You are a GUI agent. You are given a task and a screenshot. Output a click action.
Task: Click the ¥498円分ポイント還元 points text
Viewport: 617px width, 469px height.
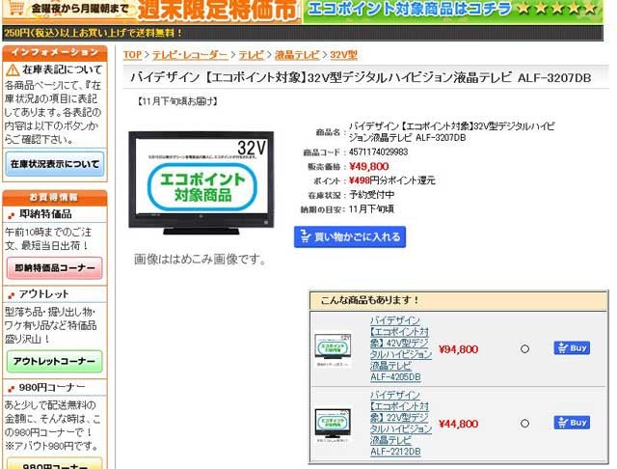click(392, 180)
